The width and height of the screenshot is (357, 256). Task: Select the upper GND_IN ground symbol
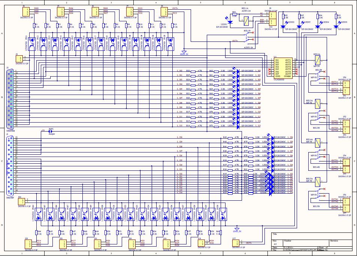184,52
